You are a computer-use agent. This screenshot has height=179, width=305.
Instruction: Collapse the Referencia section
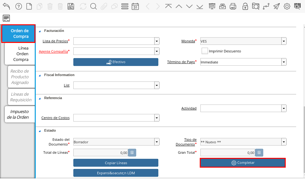pyautogui.click(x=40, y=98)
